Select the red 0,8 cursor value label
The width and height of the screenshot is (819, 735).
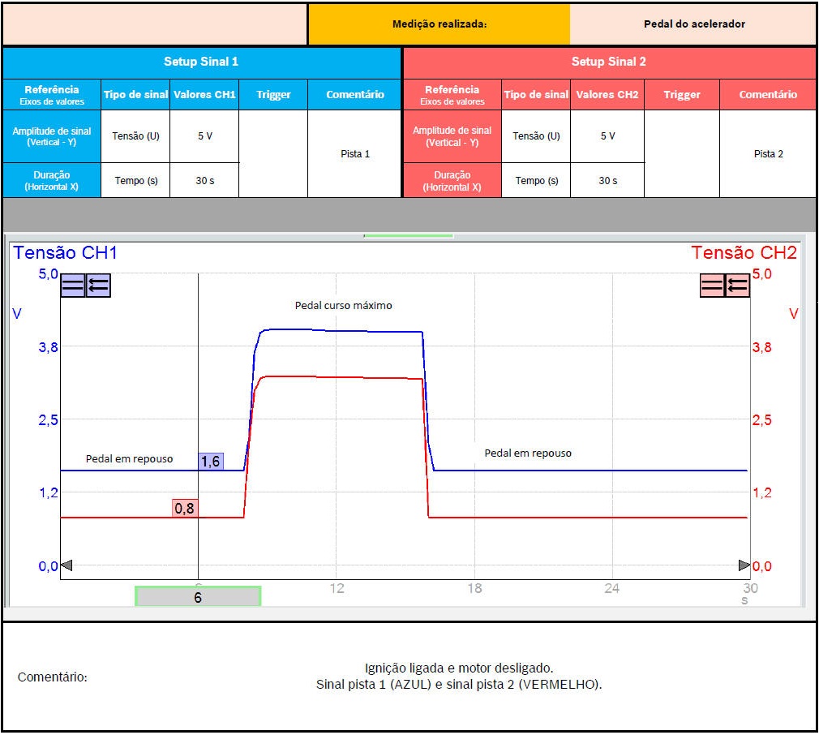point(185,509)
